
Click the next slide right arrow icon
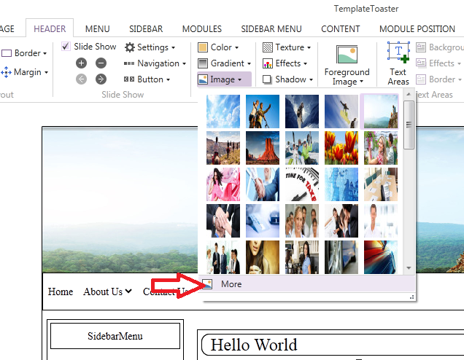pyautogui.click(x=101, y=79)
